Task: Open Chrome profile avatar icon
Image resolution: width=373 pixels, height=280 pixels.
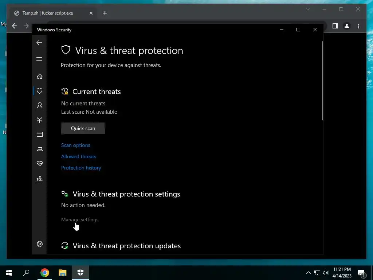Action: point(347,26)
